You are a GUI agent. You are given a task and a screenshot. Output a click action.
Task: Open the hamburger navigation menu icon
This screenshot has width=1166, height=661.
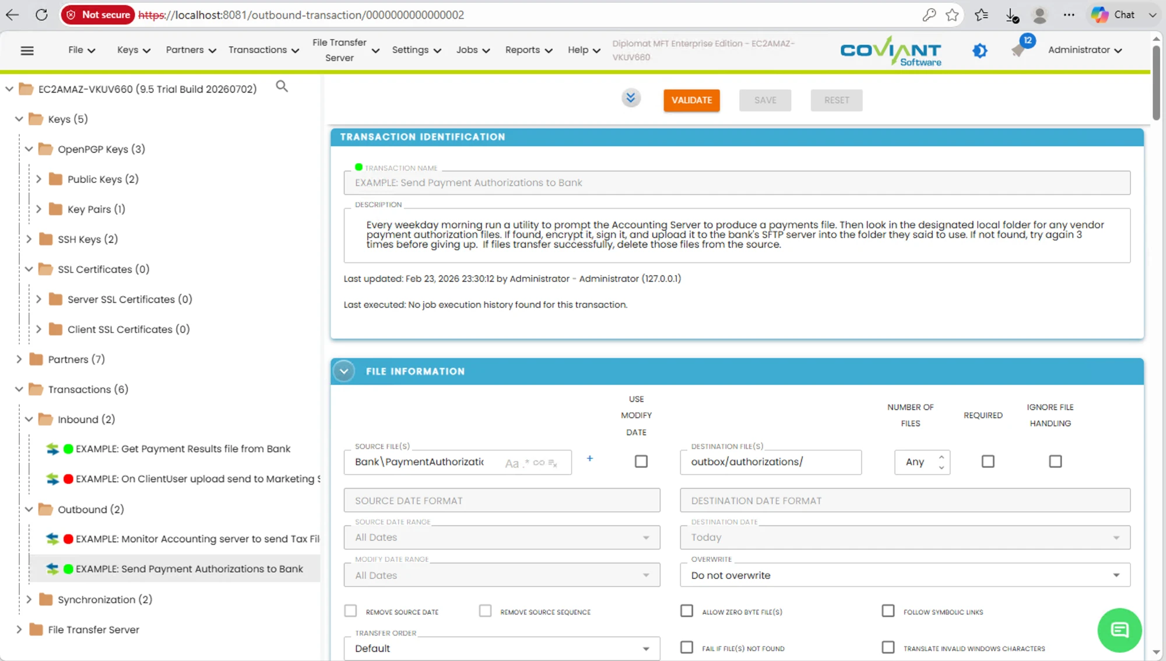pyautogui.click(x=27, y=51)
